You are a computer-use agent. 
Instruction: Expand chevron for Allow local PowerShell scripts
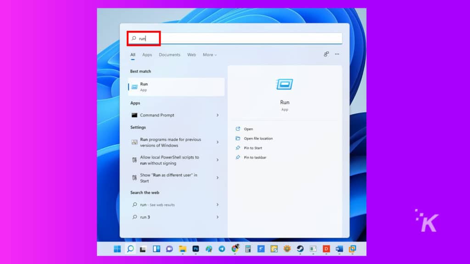[x=218, y=160]
